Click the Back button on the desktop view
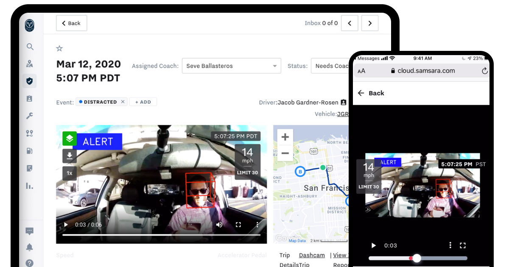Screen dimensions: 509x267 pyautogui.click(x=71, y=23)
